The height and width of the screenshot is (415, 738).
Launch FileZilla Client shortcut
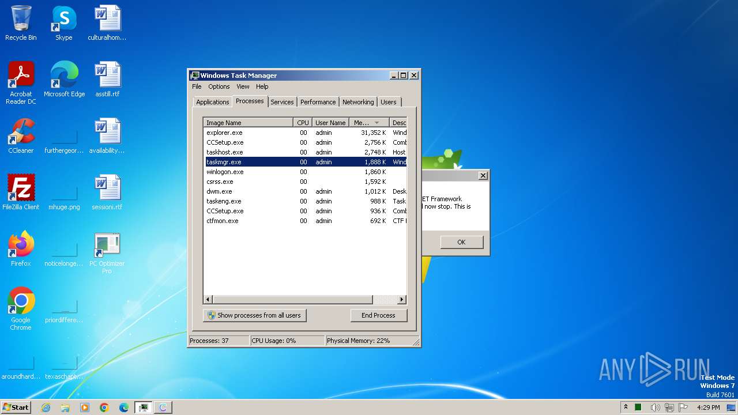(21, 193)
